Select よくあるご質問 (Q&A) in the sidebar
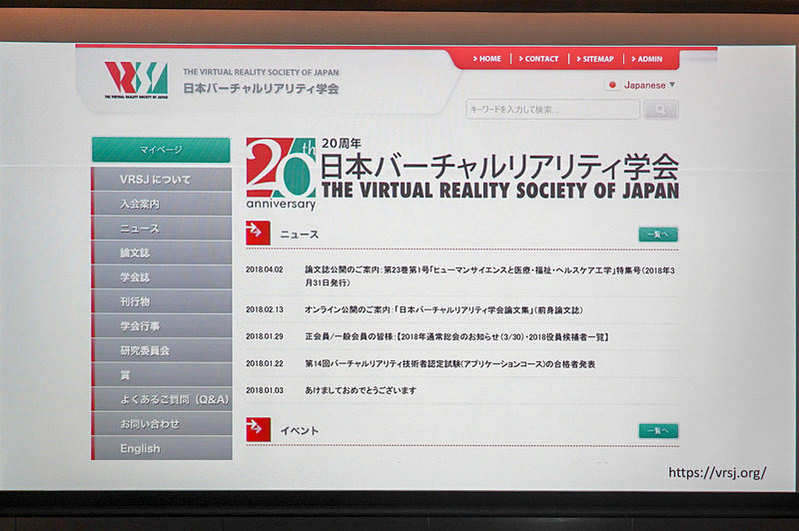This screenshot has width=799, height=531. pyautogui.click(x=162, y=399)
